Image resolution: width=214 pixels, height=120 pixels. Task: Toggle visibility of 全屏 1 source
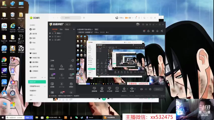click(x=50, y=40)
